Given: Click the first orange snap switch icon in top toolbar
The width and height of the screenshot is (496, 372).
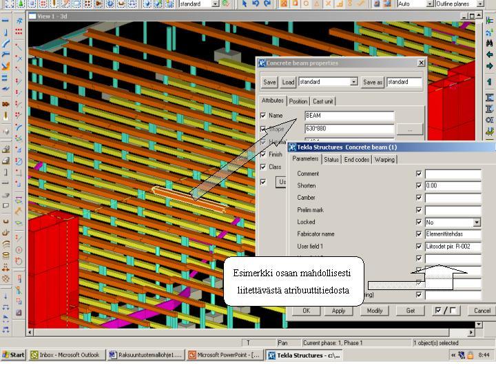Looking at the screenshot, I should pos(284,3).
